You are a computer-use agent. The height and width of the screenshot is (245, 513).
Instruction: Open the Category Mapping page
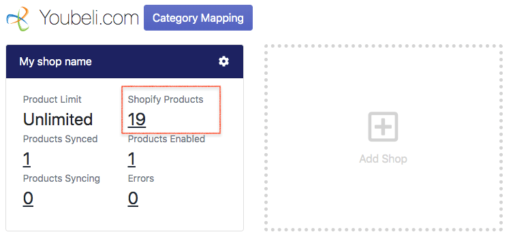pyautogui.click(x=198, y=18)
